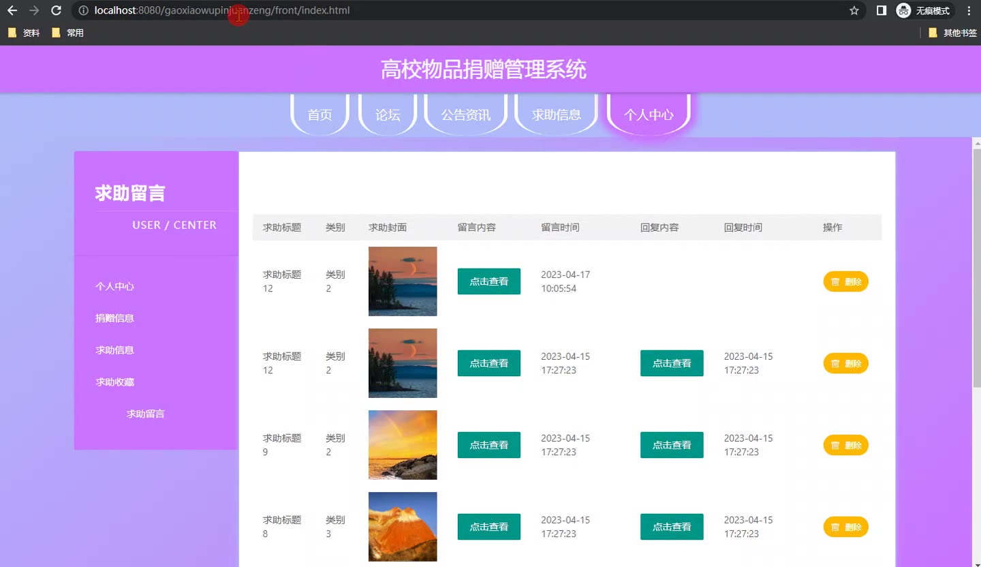Delete the 2023-04-17 10:05:54 message

(846, 281)
